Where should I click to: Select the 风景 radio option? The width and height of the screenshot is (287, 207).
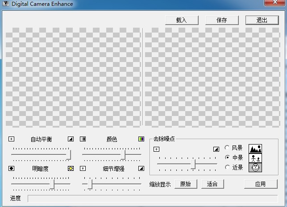coord(228,148)
